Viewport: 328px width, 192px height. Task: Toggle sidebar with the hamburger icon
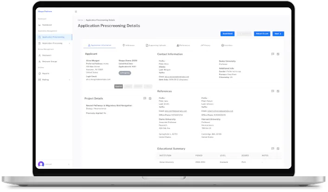point(76,12)
